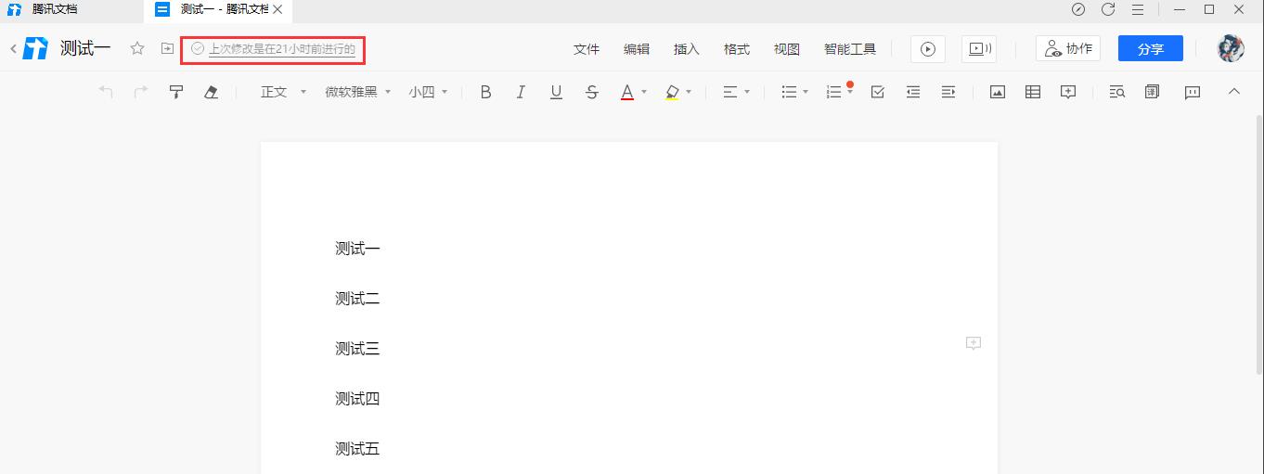Select the format painter tool
This screenshot has width=1264, height=474.
[x=176, y=92]
